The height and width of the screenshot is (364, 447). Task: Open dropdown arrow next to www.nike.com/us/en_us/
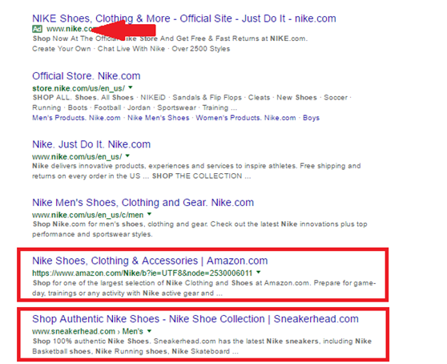click(x=127, y=156)
